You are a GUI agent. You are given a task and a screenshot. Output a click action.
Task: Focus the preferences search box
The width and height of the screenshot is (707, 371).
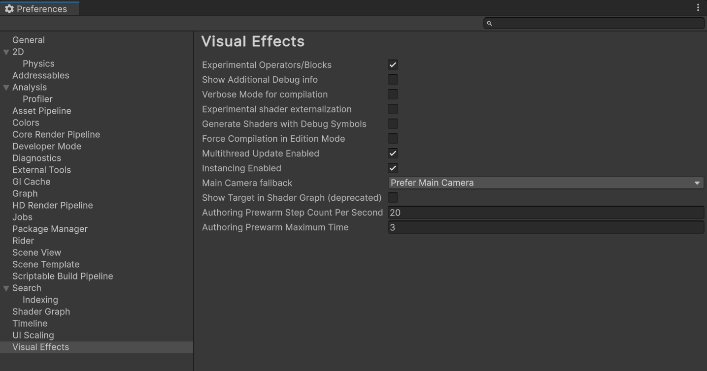(x=596, y=23)
